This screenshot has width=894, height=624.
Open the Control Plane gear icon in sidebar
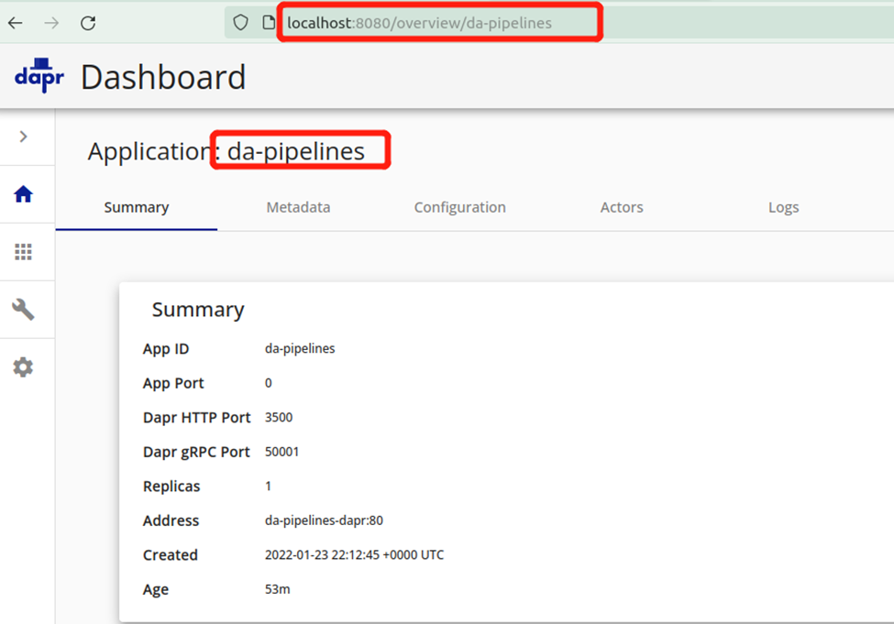[23, 367]
